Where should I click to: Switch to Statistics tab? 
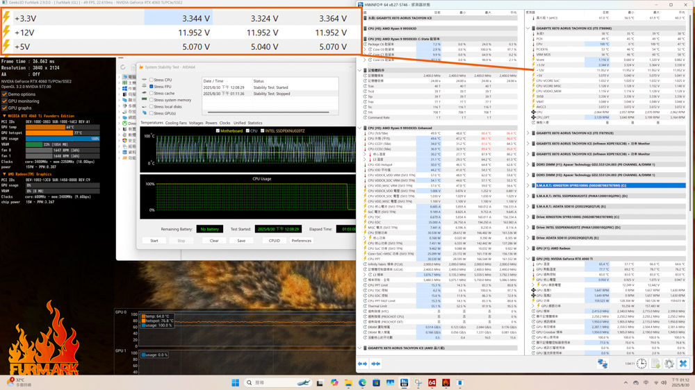coord(255,123)
